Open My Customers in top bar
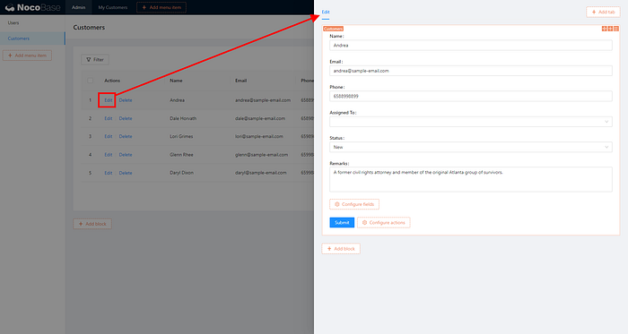Image resolution: width=628 pixels, height=334 pixels. pyautogui.click(x=113, y=7)
